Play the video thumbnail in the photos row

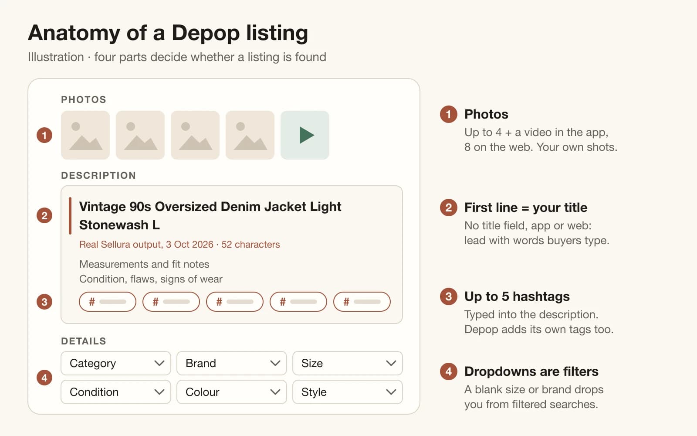coord(305,135)
